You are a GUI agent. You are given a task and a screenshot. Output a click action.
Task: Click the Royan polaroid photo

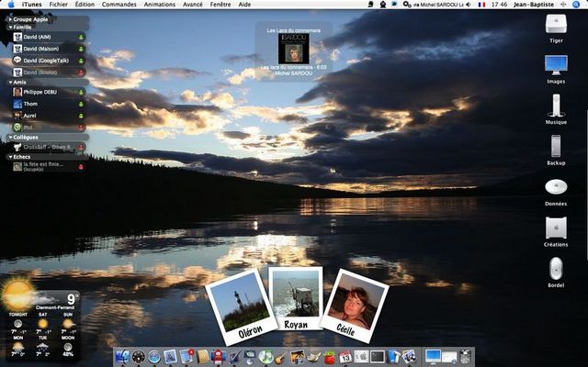(296, 298)
